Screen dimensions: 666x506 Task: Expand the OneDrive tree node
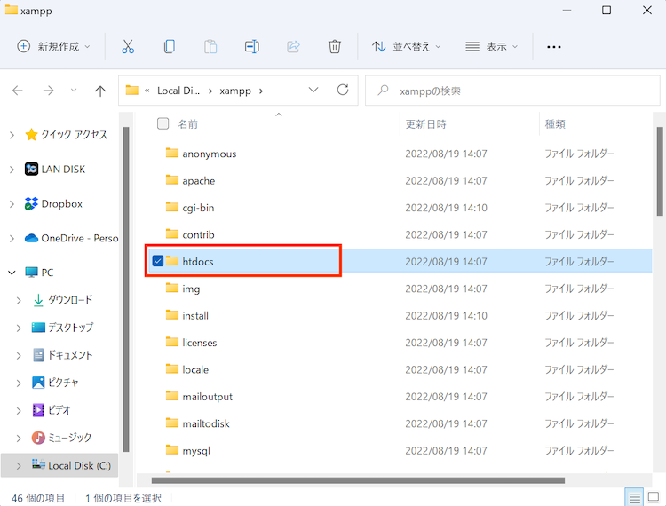click(x=12, y=239)
